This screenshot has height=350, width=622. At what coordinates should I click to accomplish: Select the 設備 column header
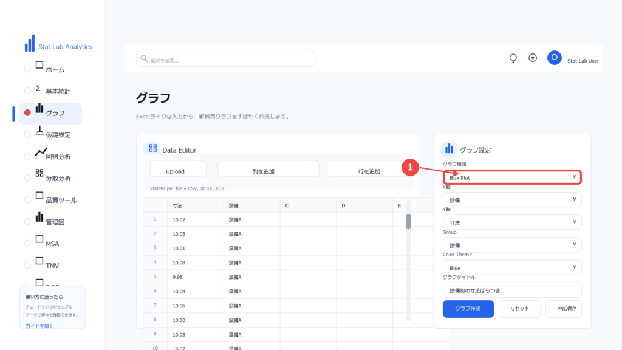[252, 205]
